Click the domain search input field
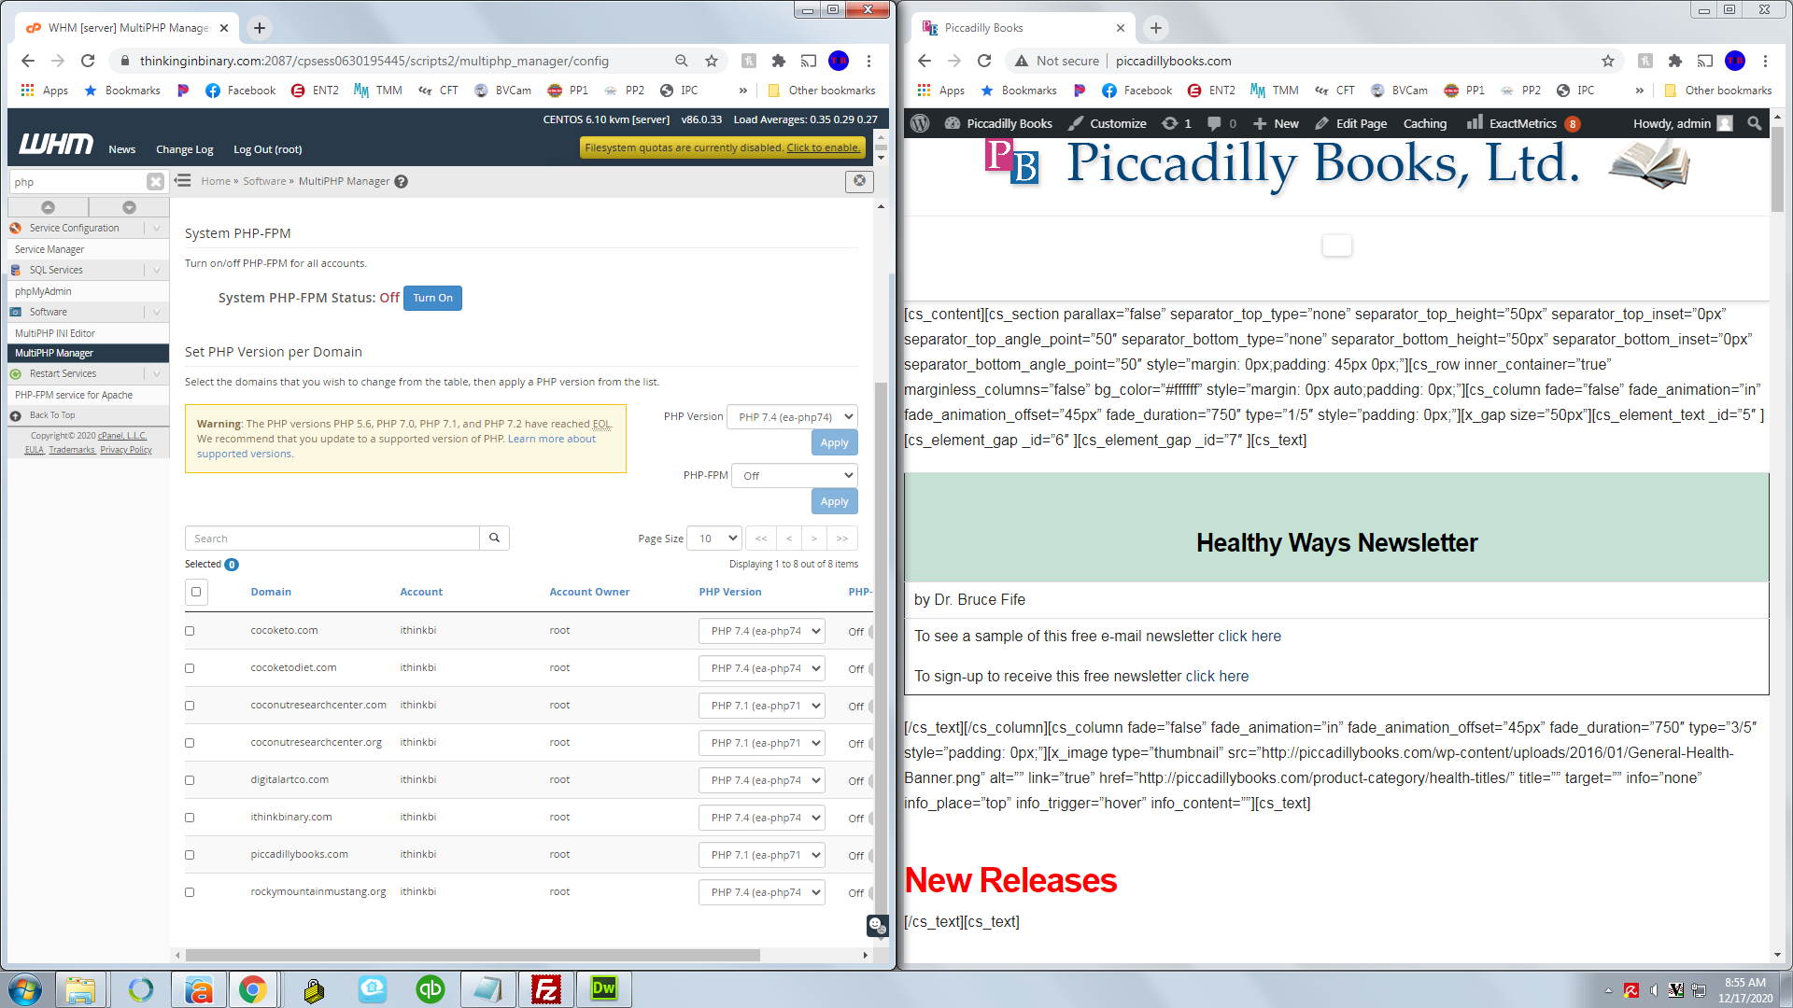This screenshot has height=1008, width=1793. (x=332, y=539)
